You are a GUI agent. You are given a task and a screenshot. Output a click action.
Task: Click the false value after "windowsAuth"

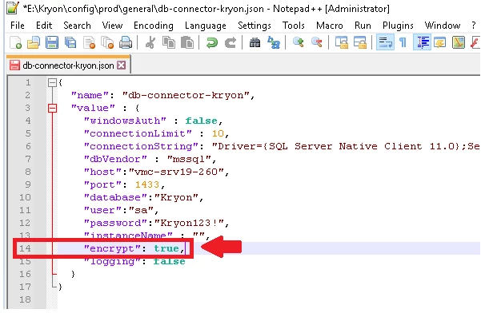201,121
